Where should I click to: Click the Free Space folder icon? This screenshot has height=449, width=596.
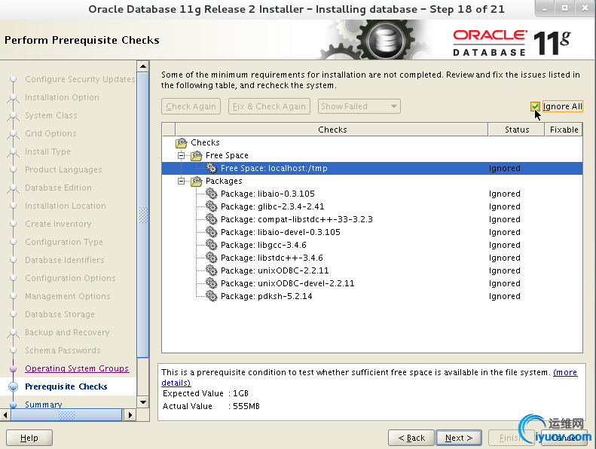[x=196, y=155]
